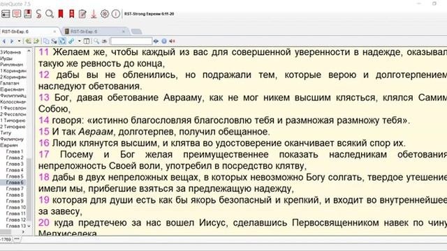Click horizontal scroll right arrow under book list
Viewport: 447px width, 251px height.
[23, 232]
